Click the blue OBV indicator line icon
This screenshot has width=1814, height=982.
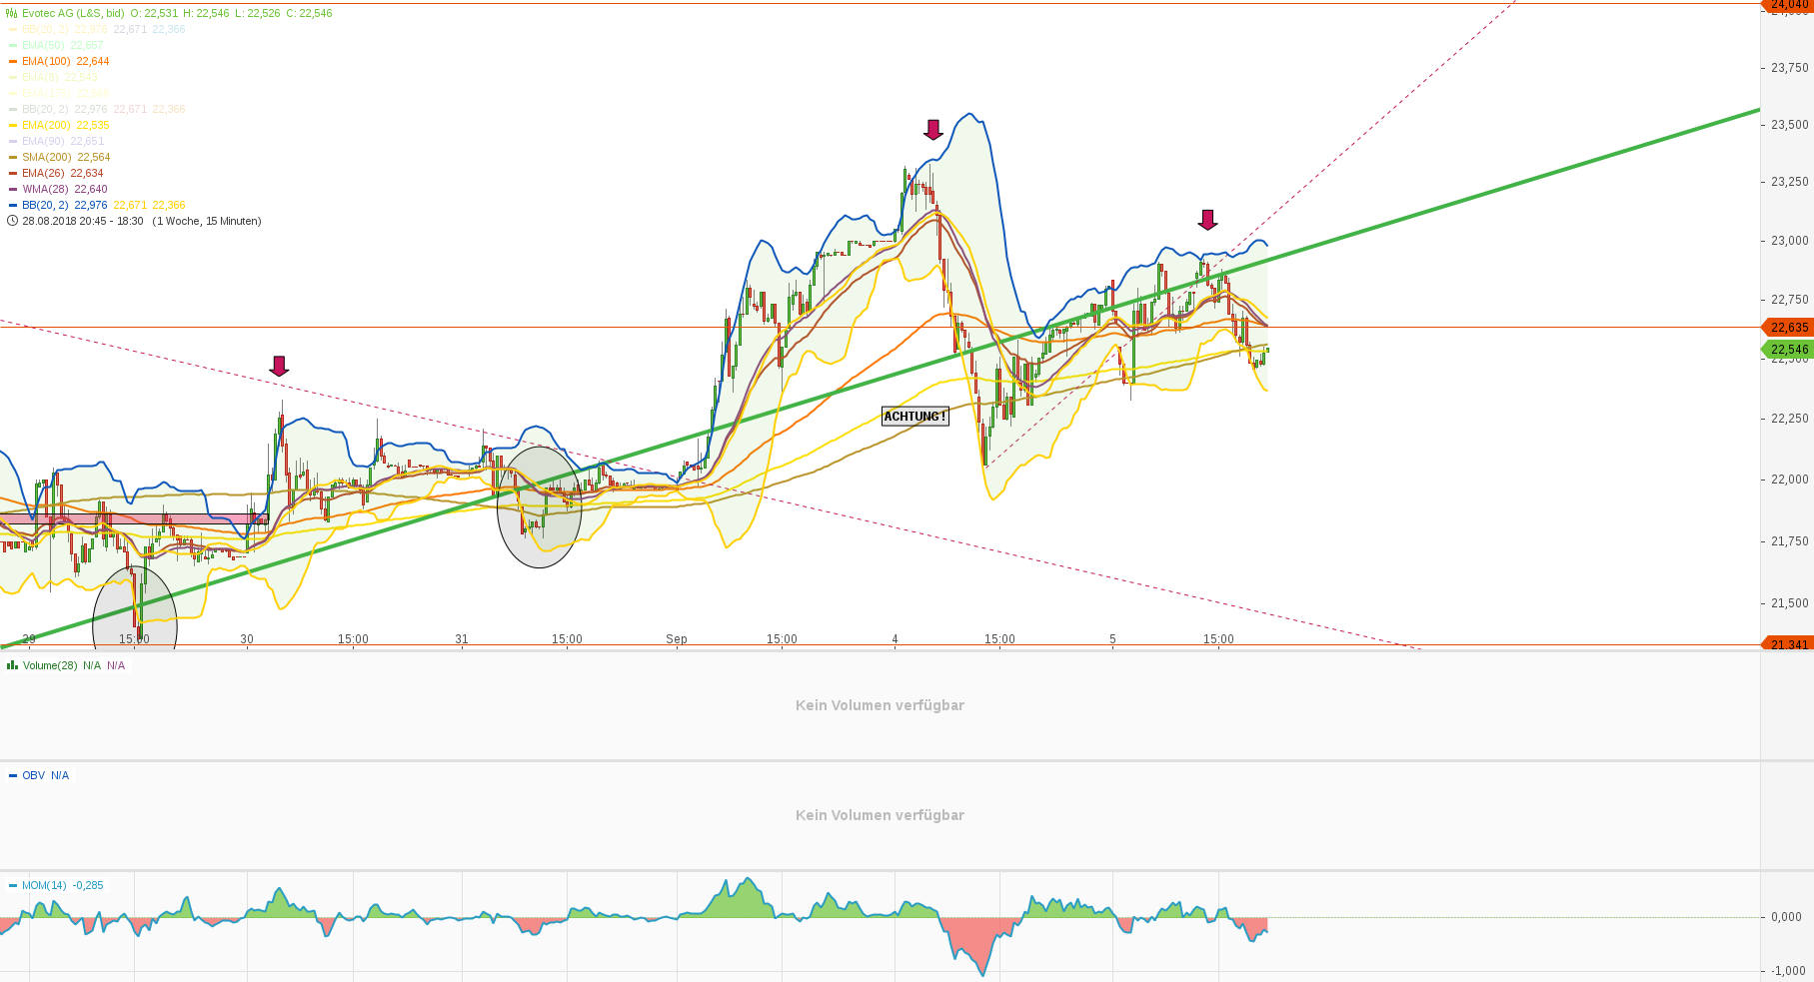11,774
